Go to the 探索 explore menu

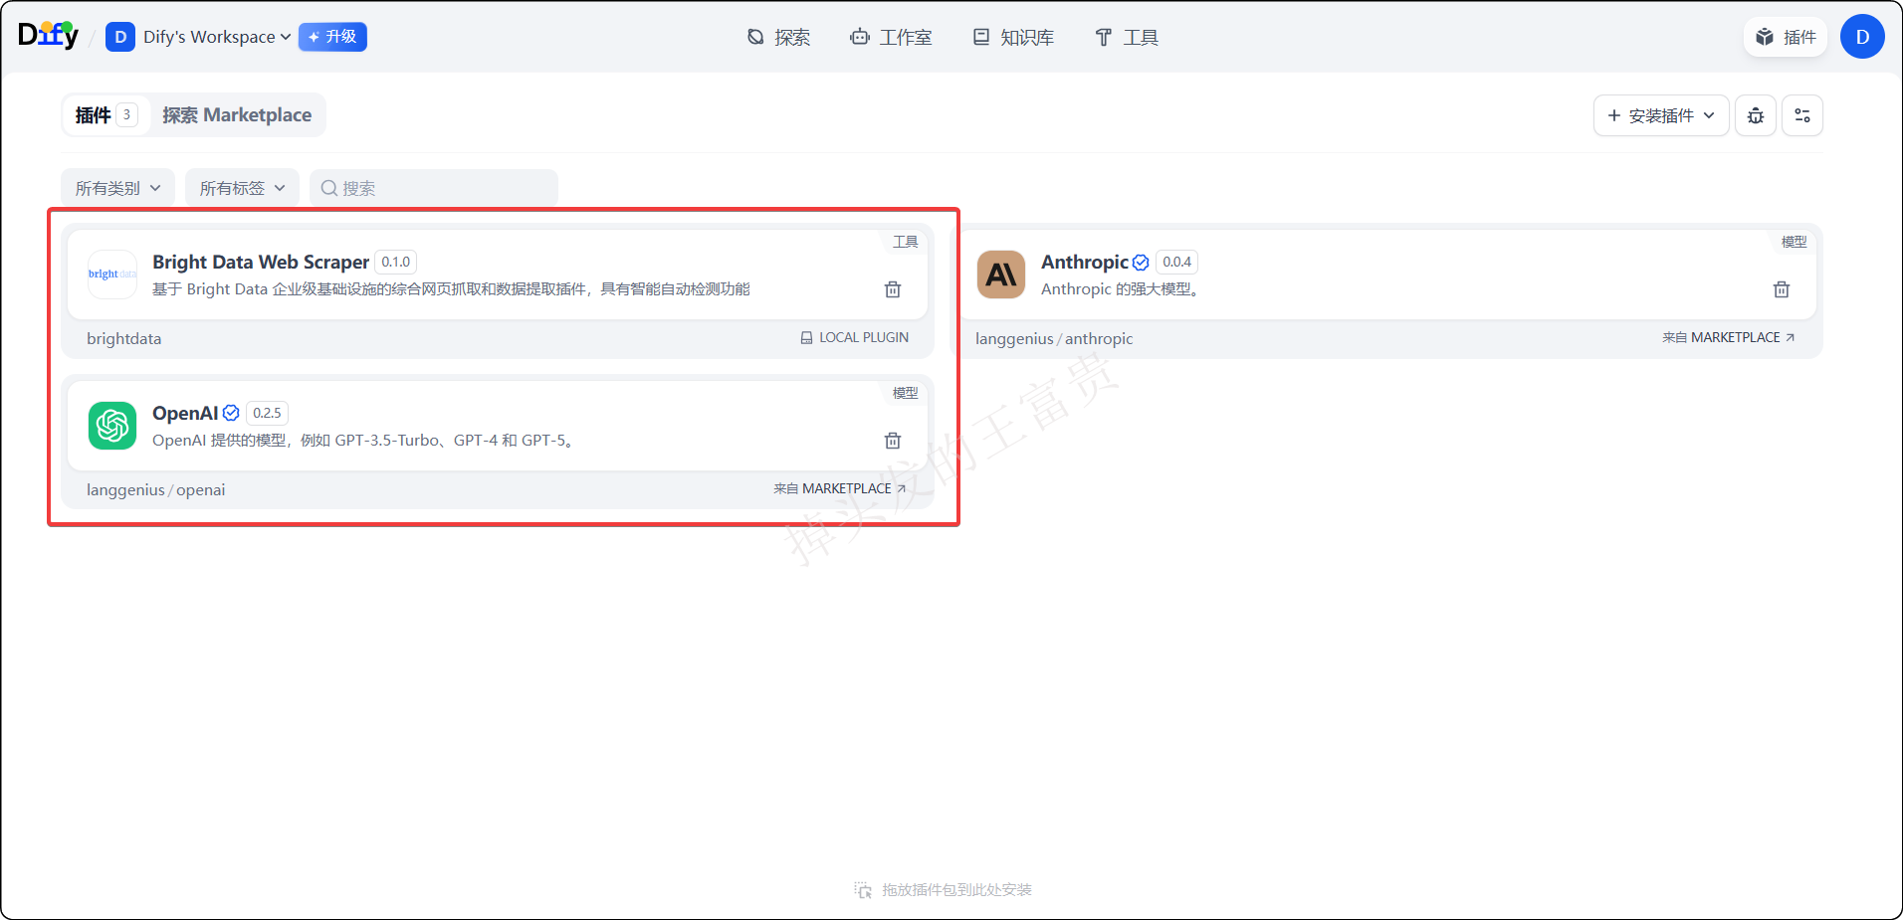778,38
